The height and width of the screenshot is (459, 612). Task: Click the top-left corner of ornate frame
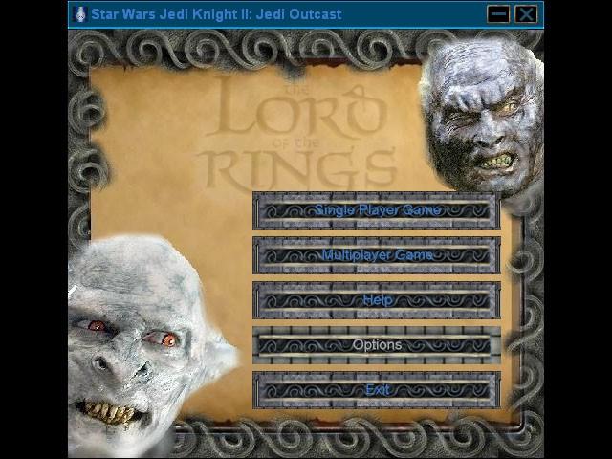(x=84, y=46)
